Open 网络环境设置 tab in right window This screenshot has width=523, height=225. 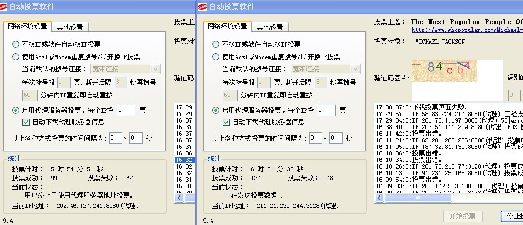point(228,26)
